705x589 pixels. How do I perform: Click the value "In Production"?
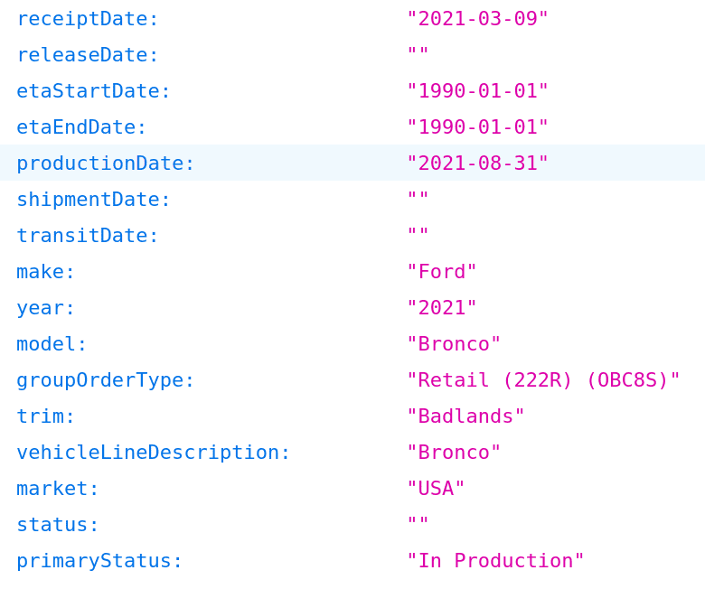pyautogui.click(x=495, y=561)
